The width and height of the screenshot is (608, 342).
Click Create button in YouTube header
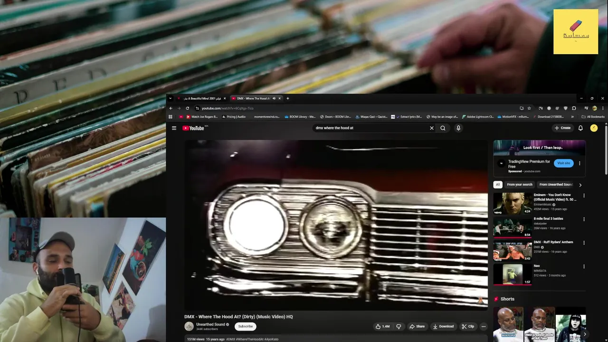(x=562, y=128)
